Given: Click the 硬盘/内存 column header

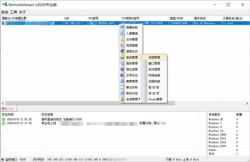Looking at the screenshot, I should pos(181,18).
